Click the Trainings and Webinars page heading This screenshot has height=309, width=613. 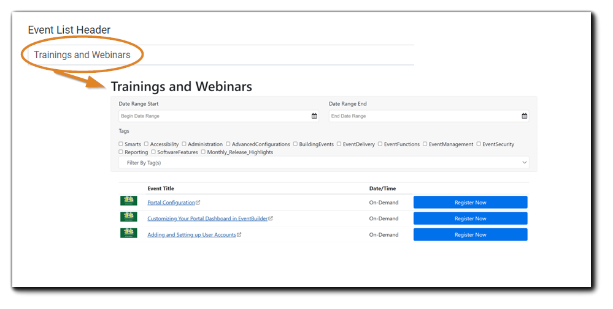[182, 86]
